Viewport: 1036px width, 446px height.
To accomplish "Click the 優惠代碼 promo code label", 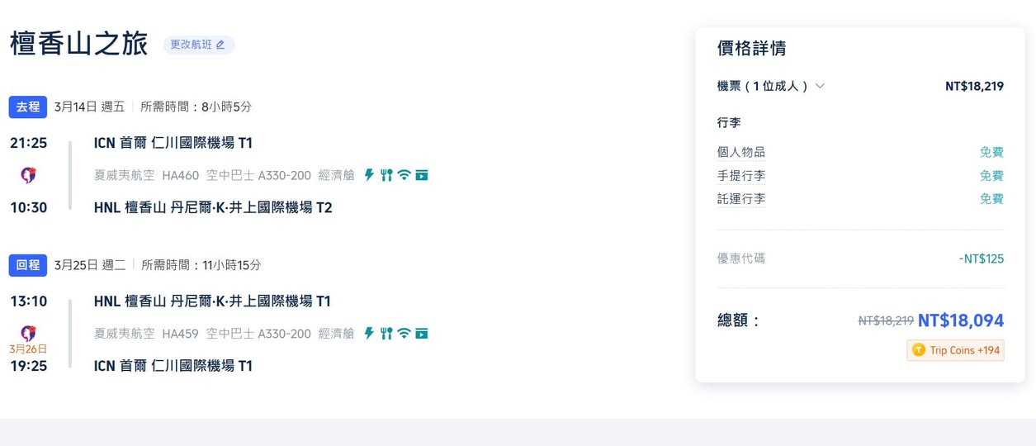I will click(x=741, y=259).
